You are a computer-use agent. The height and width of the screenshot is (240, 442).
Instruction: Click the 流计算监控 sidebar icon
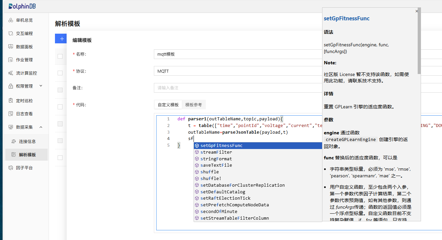point(11,73)
